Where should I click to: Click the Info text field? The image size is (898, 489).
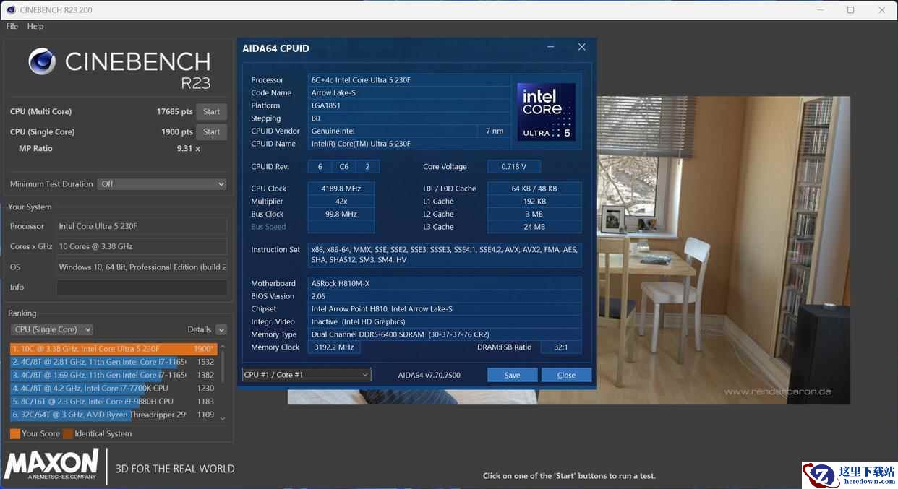[x=141, y=287]
